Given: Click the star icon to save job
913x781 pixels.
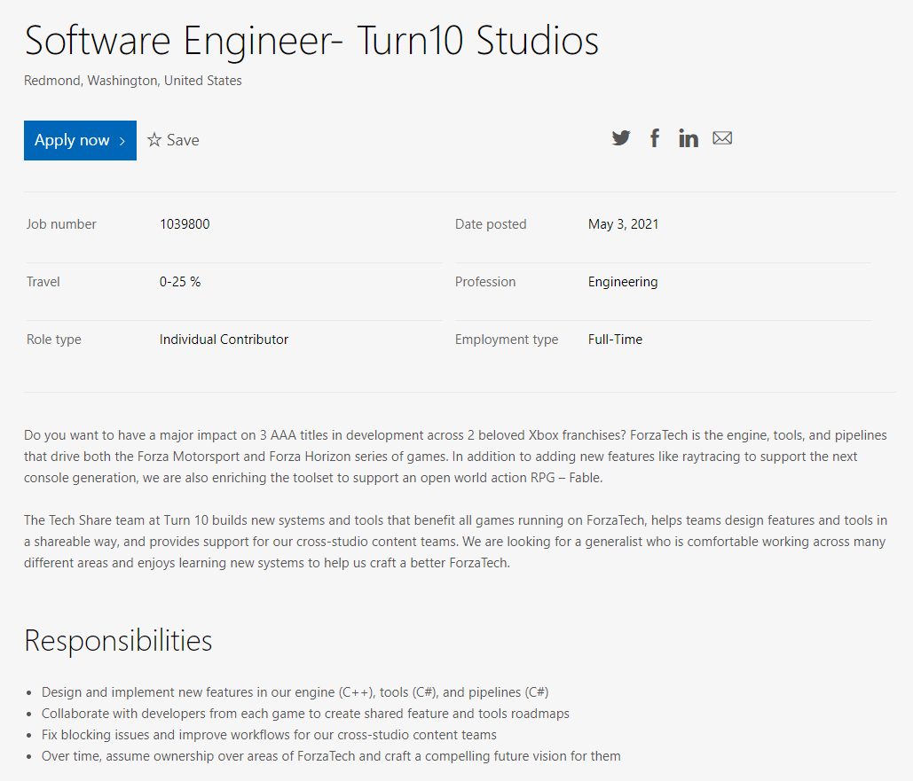Looking at the screenshot, I should click(154, 140).
